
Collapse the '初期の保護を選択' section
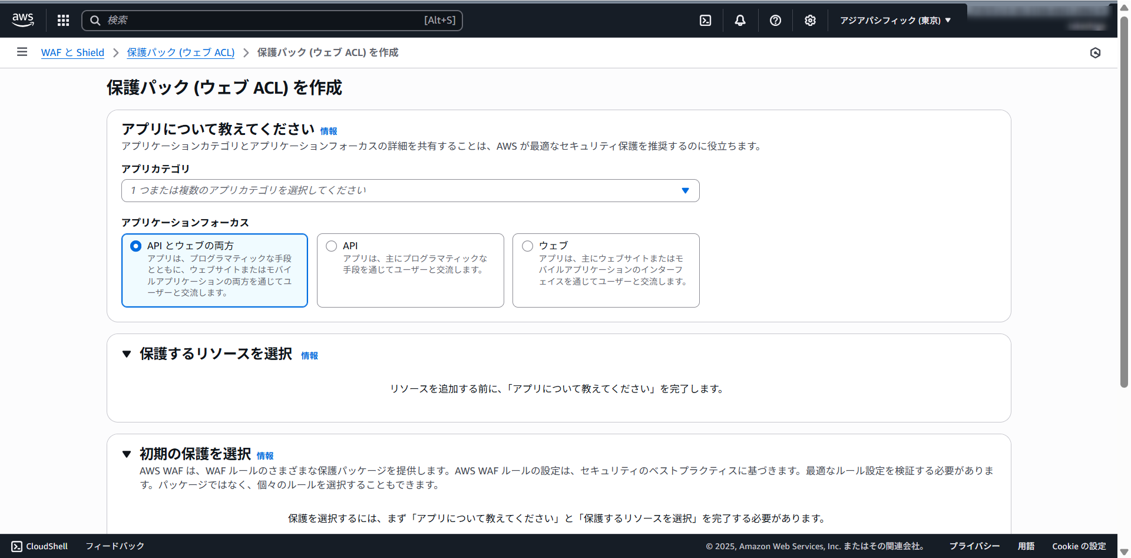(127, 454)
